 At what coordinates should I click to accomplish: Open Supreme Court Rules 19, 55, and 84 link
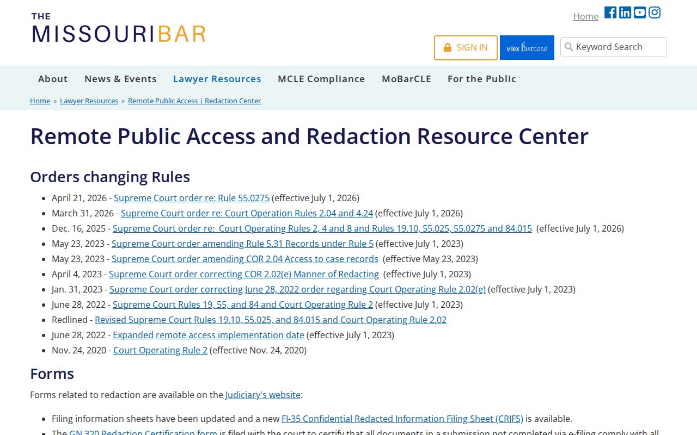pyautogui.click(x=243, y=304)
